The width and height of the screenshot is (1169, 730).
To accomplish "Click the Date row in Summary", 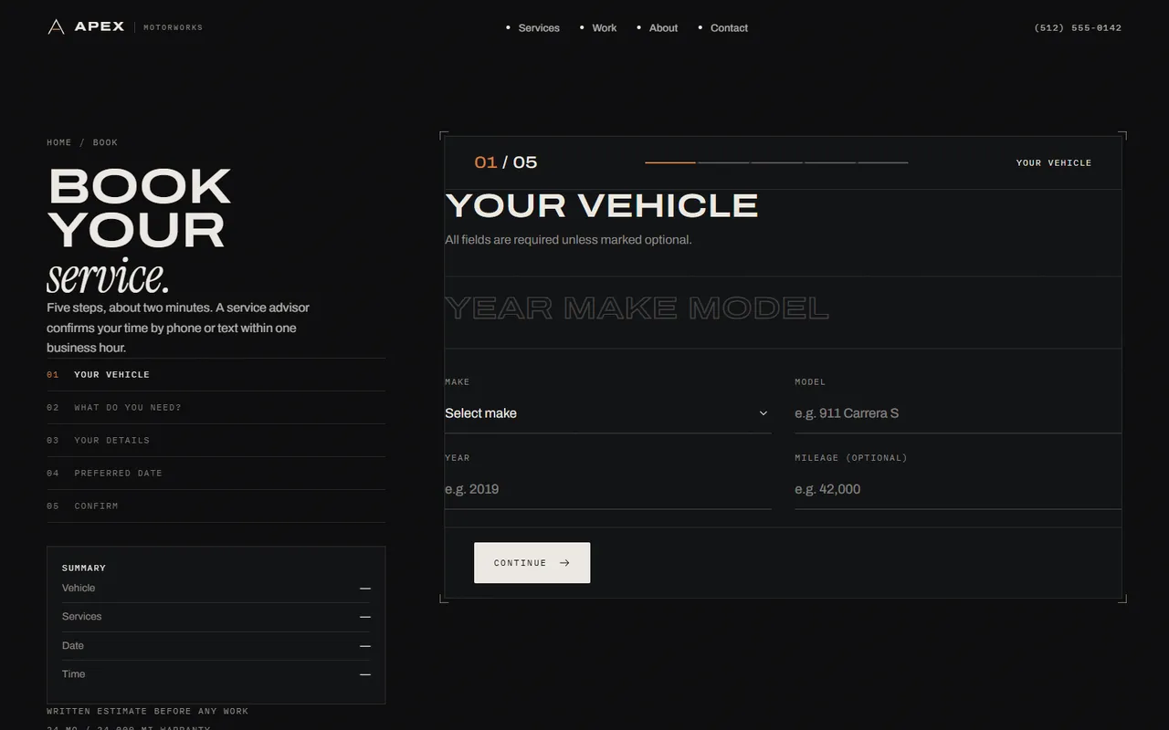I will click(216, 646).
